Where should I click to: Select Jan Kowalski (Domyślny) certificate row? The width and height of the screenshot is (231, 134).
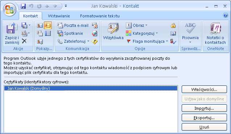click(x=91, y=88)
